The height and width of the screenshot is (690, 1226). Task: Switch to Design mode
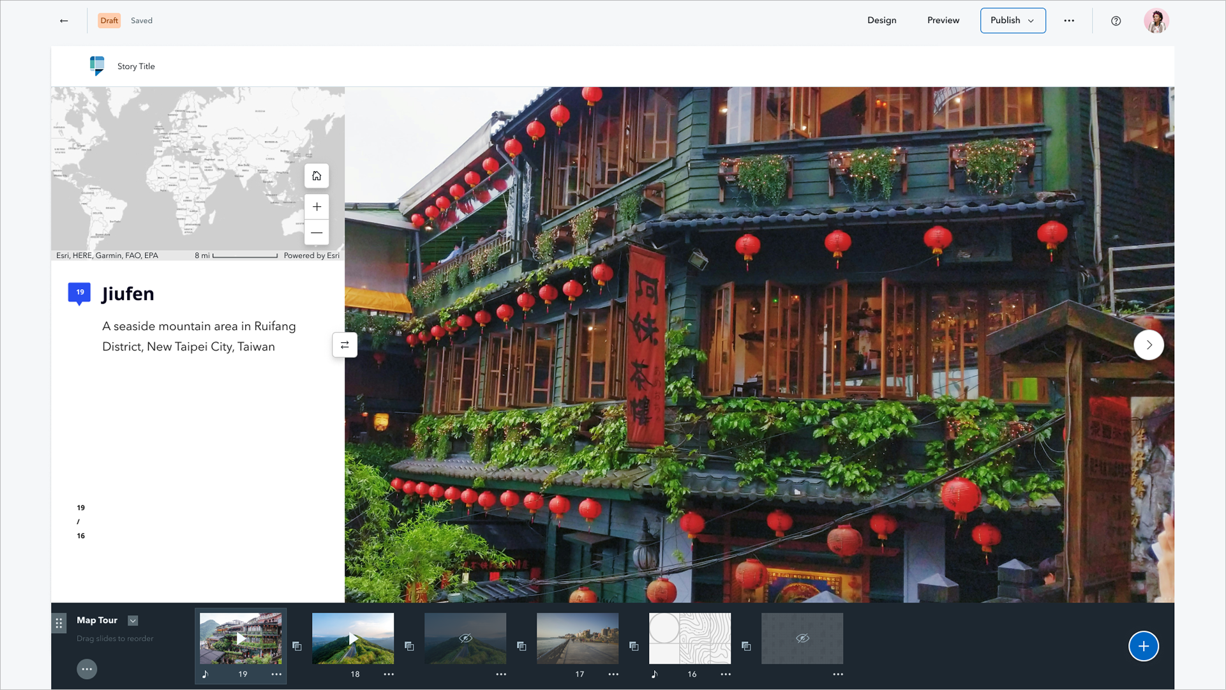click(881, 20)
